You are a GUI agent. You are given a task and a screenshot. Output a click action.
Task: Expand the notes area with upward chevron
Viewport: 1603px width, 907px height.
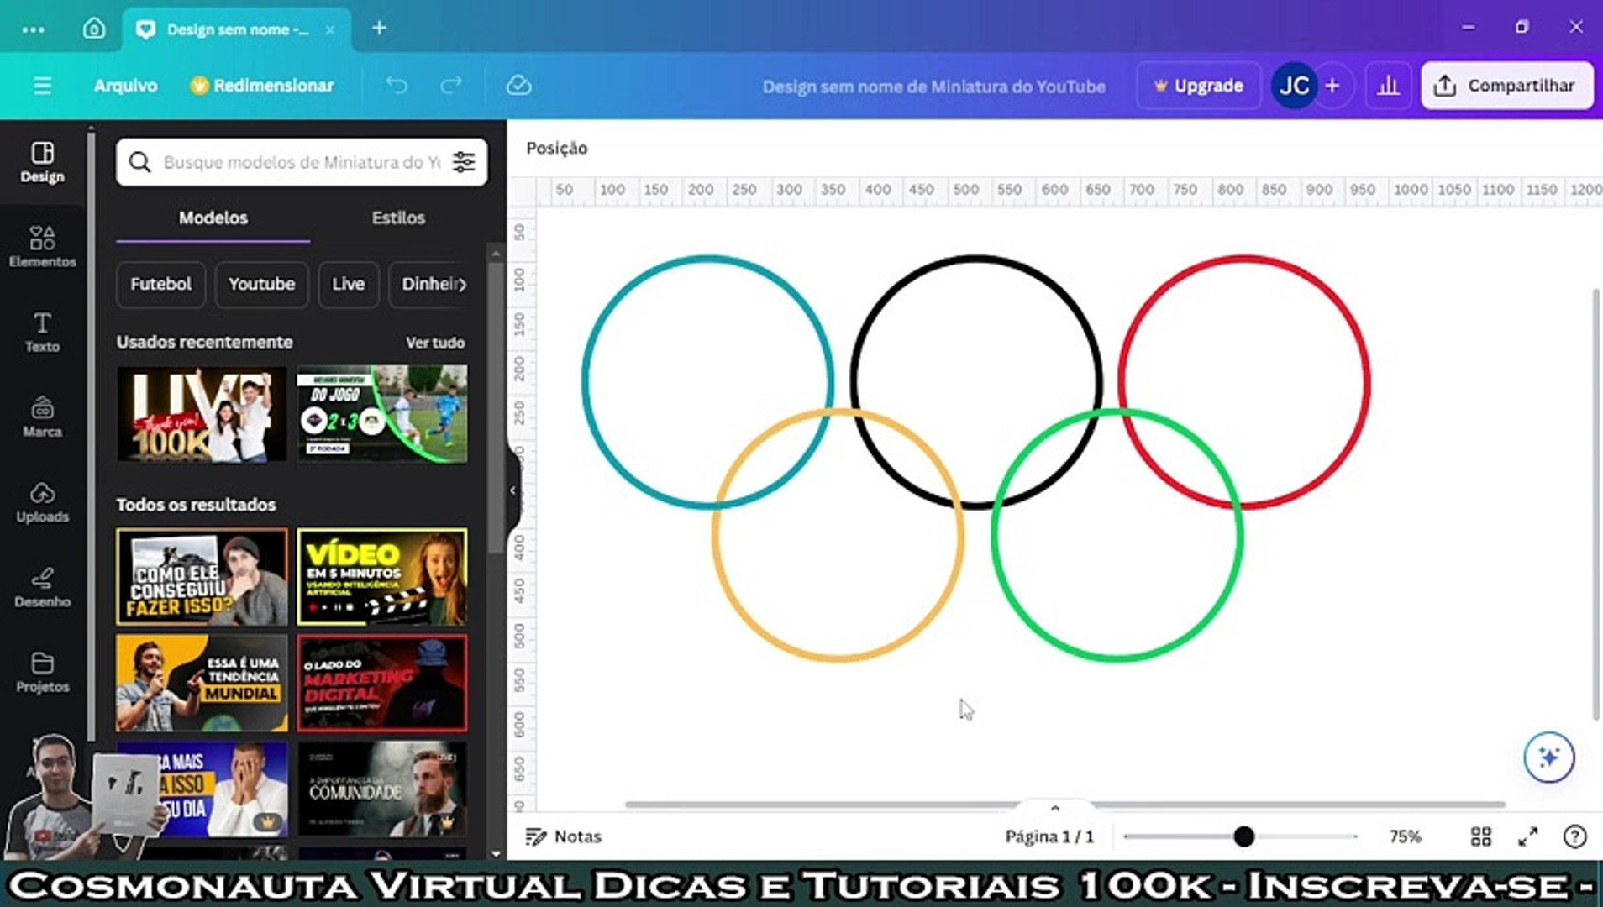(x=1054, y=807)
